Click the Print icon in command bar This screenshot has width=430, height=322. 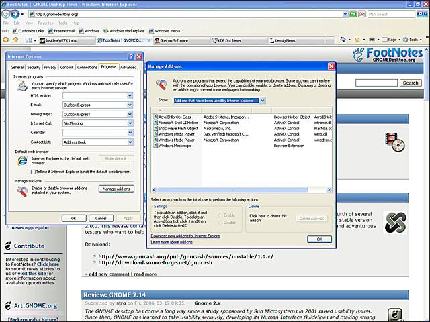click(372, 40)
